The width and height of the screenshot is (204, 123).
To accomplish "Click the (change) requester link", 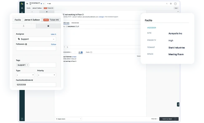I will (101, 17).
